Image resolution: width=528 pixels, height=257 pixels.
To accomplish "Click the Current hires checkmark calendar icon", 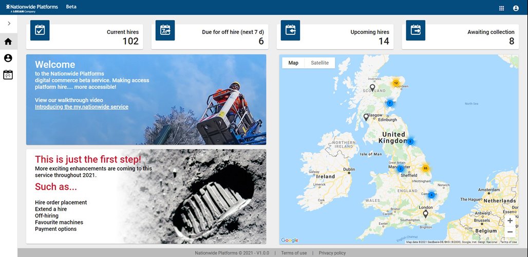I will click(40, 30).
